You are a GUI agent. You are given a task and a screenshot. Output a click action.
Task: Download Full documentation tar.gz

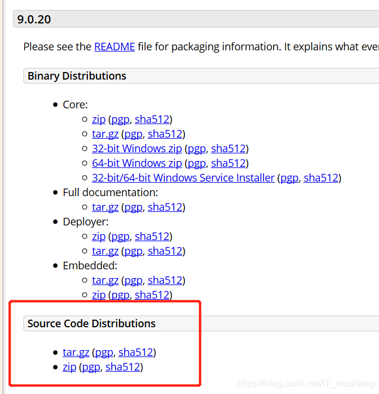tap(105, 207)
